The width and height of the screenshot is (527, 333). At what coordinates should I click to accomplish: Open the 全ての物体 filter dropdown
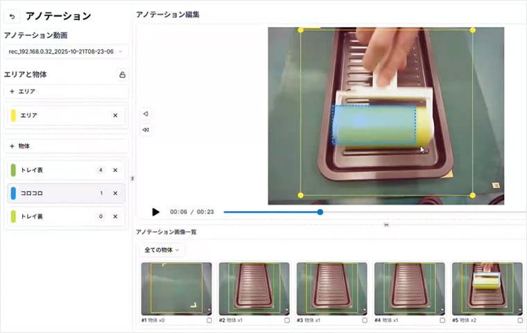coord(162,250)
